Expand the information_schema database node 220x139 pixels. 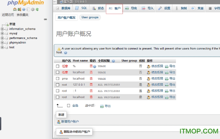(x=2, y=29)
